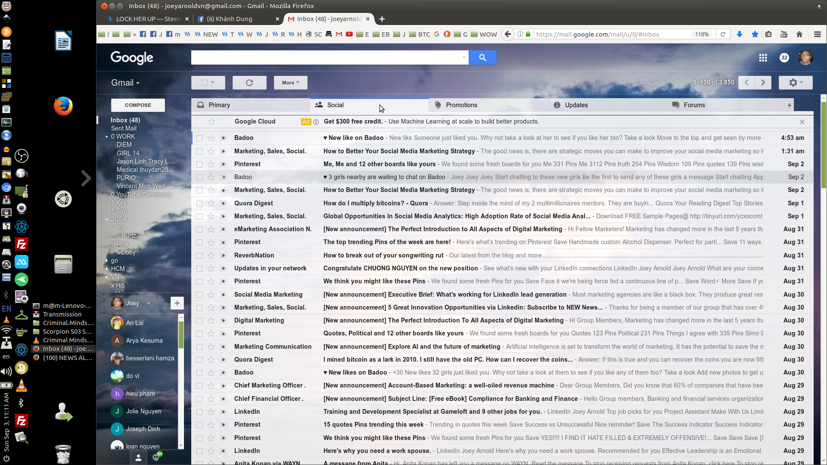
Task: Open the Gmail product switcher dropdown
Action: pyautogui.click(x=125, y=83)
